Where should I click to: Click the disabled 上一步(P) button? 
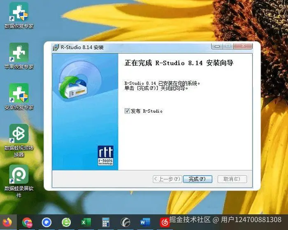tap(167, 179)
